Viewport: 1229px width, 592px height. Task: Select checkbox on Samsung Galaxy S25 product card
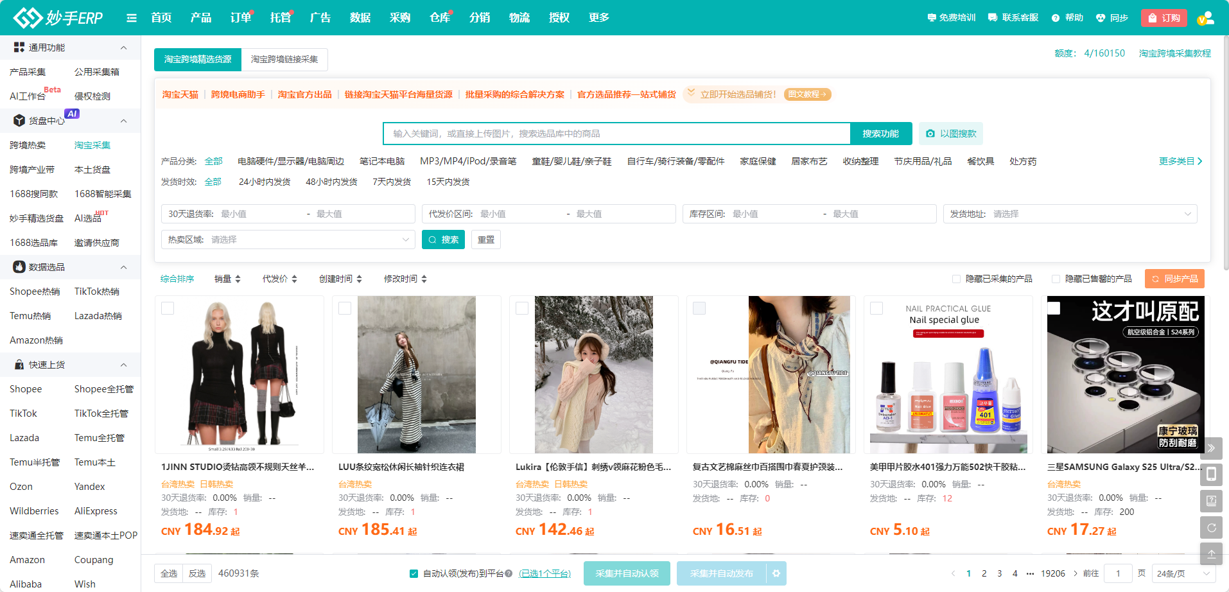[x=1054, y=308]
